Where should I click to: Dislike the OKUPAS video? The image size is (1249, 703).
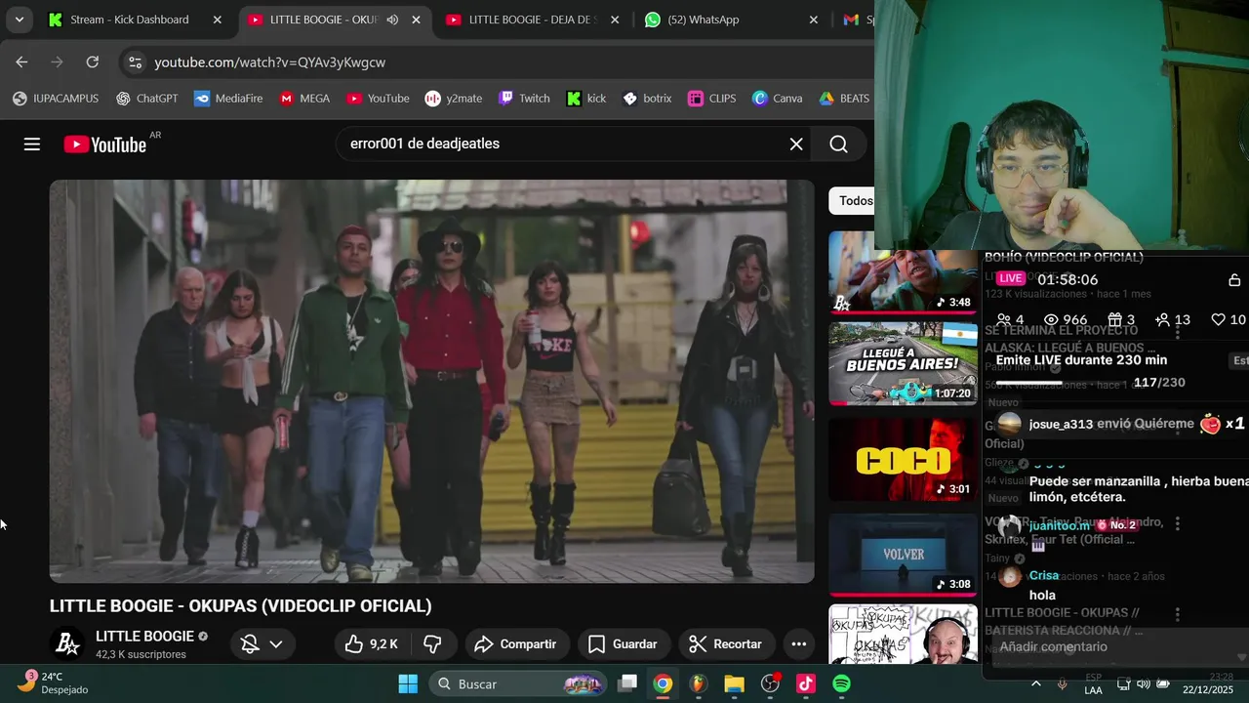432,643
